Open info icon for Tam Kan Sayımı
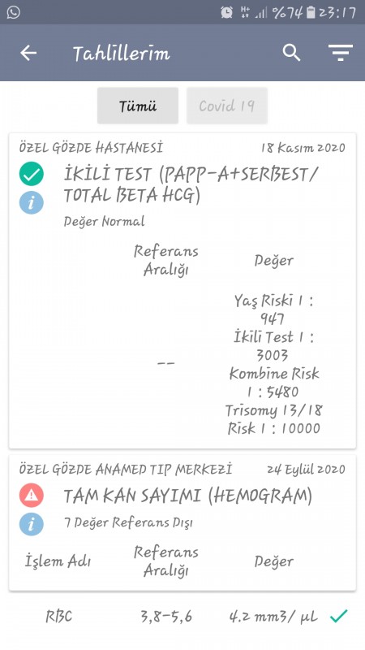The image size is (365, 650). 32,524
